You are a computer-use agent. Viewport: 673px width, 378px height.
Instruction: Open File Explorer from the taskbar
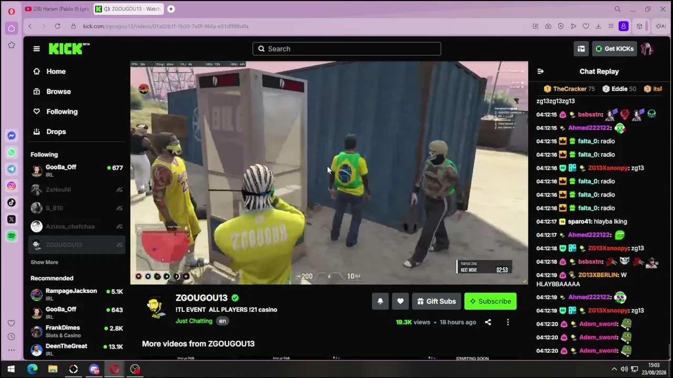click(x=53, y=369)
